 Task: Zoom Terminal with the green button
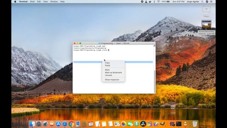click(81, 43)
